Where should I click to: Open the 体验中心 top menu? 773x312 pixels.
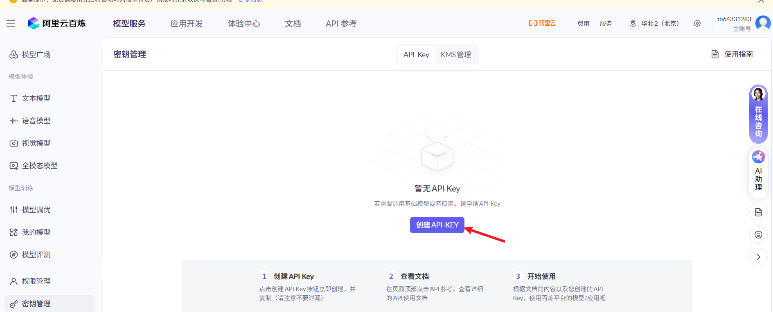(244, 24)
